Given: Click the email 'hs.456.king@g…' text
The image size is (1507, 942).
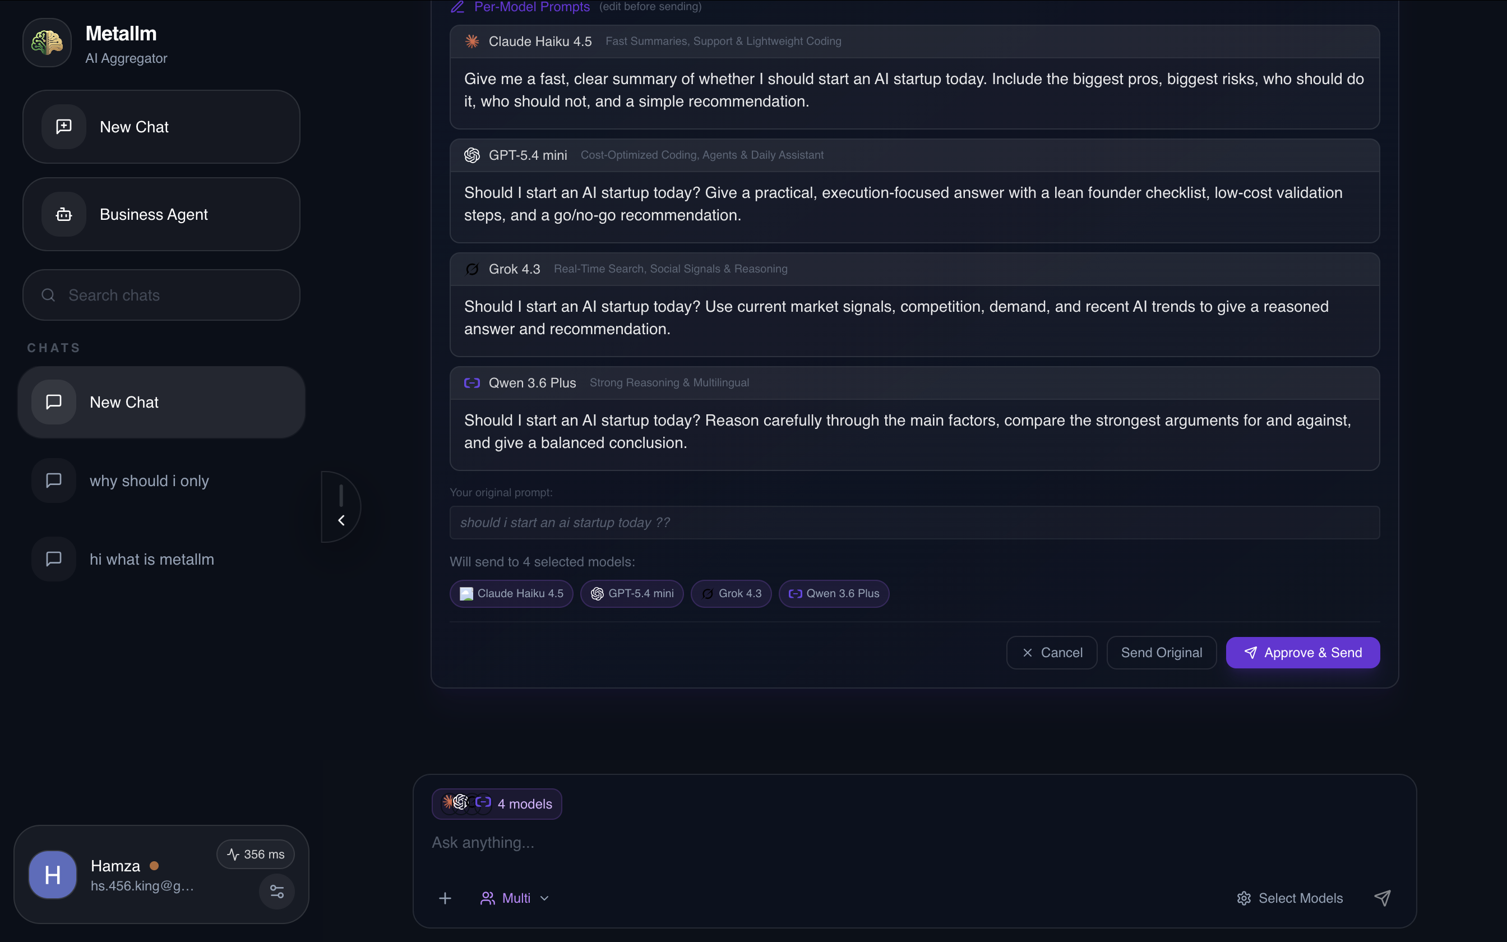Looking at the screenshot, I should click(142, 886).
